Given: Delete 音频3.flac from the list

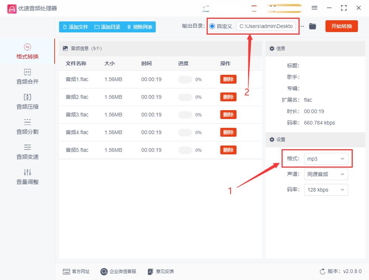Looking at the screenshot, I should point(228,115).
